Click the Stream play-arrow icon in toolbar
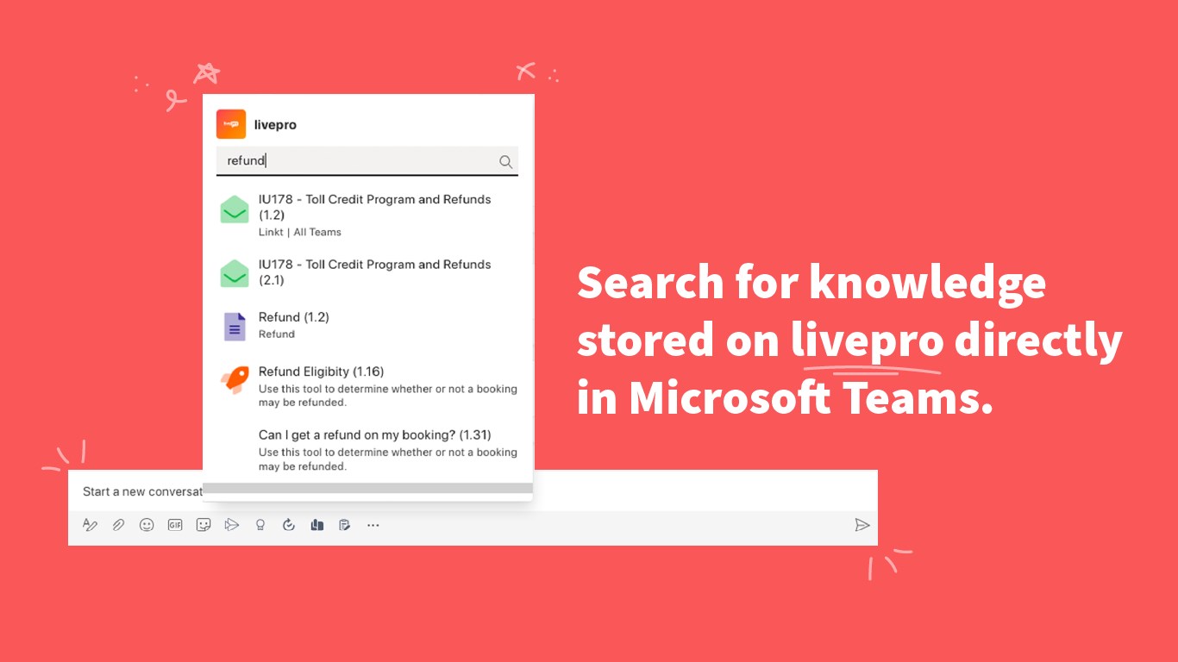The image size is (1178, 662). click(x=231, y=524)
